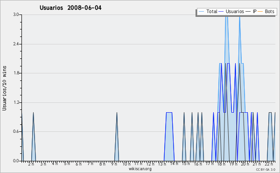This screenshot has height=173, width=280.
Task: Click the 'CC BY-SA 3.0' license text
Action: pos(266,169)
